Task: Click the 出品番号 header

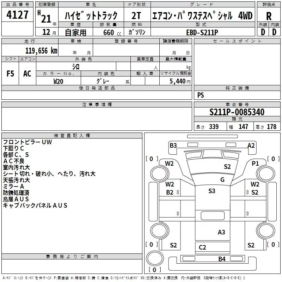Action: (17, 5)
